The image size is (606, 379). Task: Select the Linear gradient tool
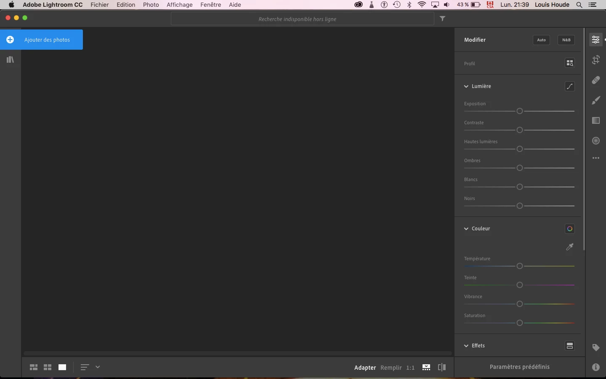click(x=596, y=120)
